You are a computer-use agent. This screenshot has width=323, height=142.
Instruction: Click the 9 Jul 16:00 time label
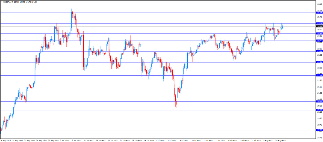(183, 141)
